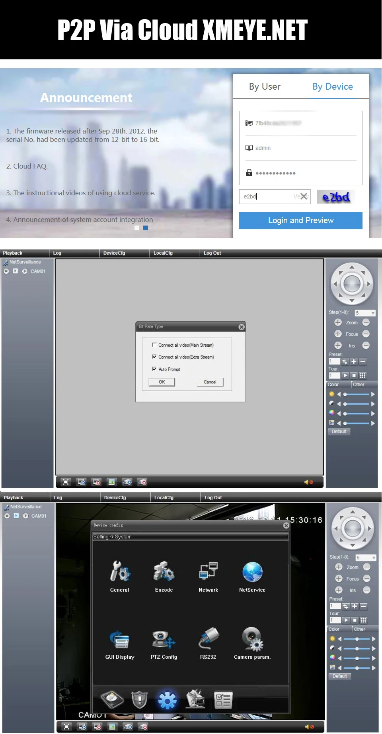This screenshot has height=734, width=382.
Task: Open the Encode settings icon
Action: pos(164,571)
